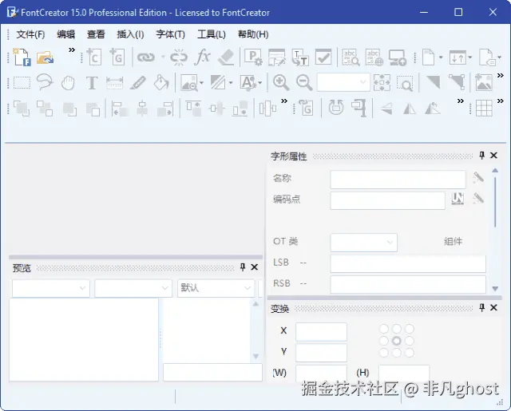Open font properties P gear icon
Screen dimensions: 511x411
click(x=253, y=57)
